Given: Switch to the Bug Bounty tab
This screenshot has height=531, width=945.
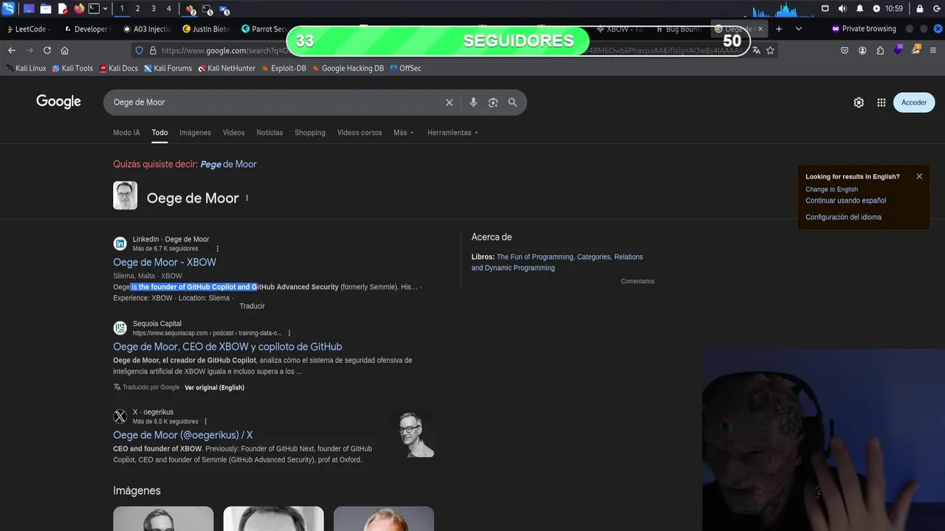Looking at the screenshot, I should (679, 29).
